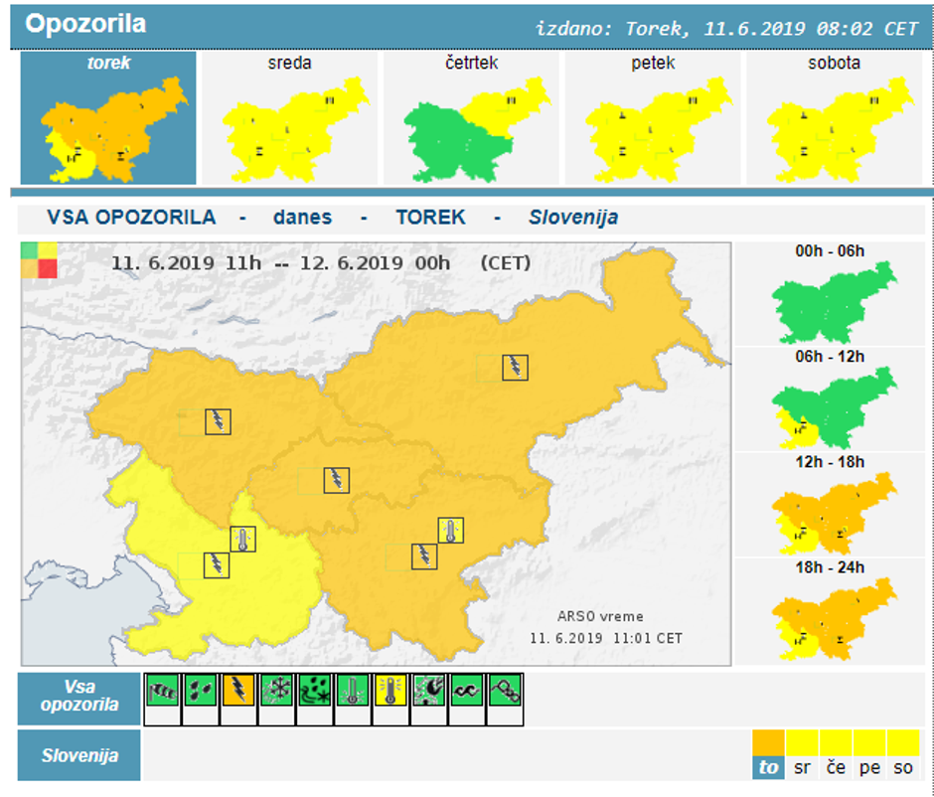This screenshot has width=934, height=797.
Task: Click thermometer icon in yellow southwestern region
Action: (x=243, y=540)
